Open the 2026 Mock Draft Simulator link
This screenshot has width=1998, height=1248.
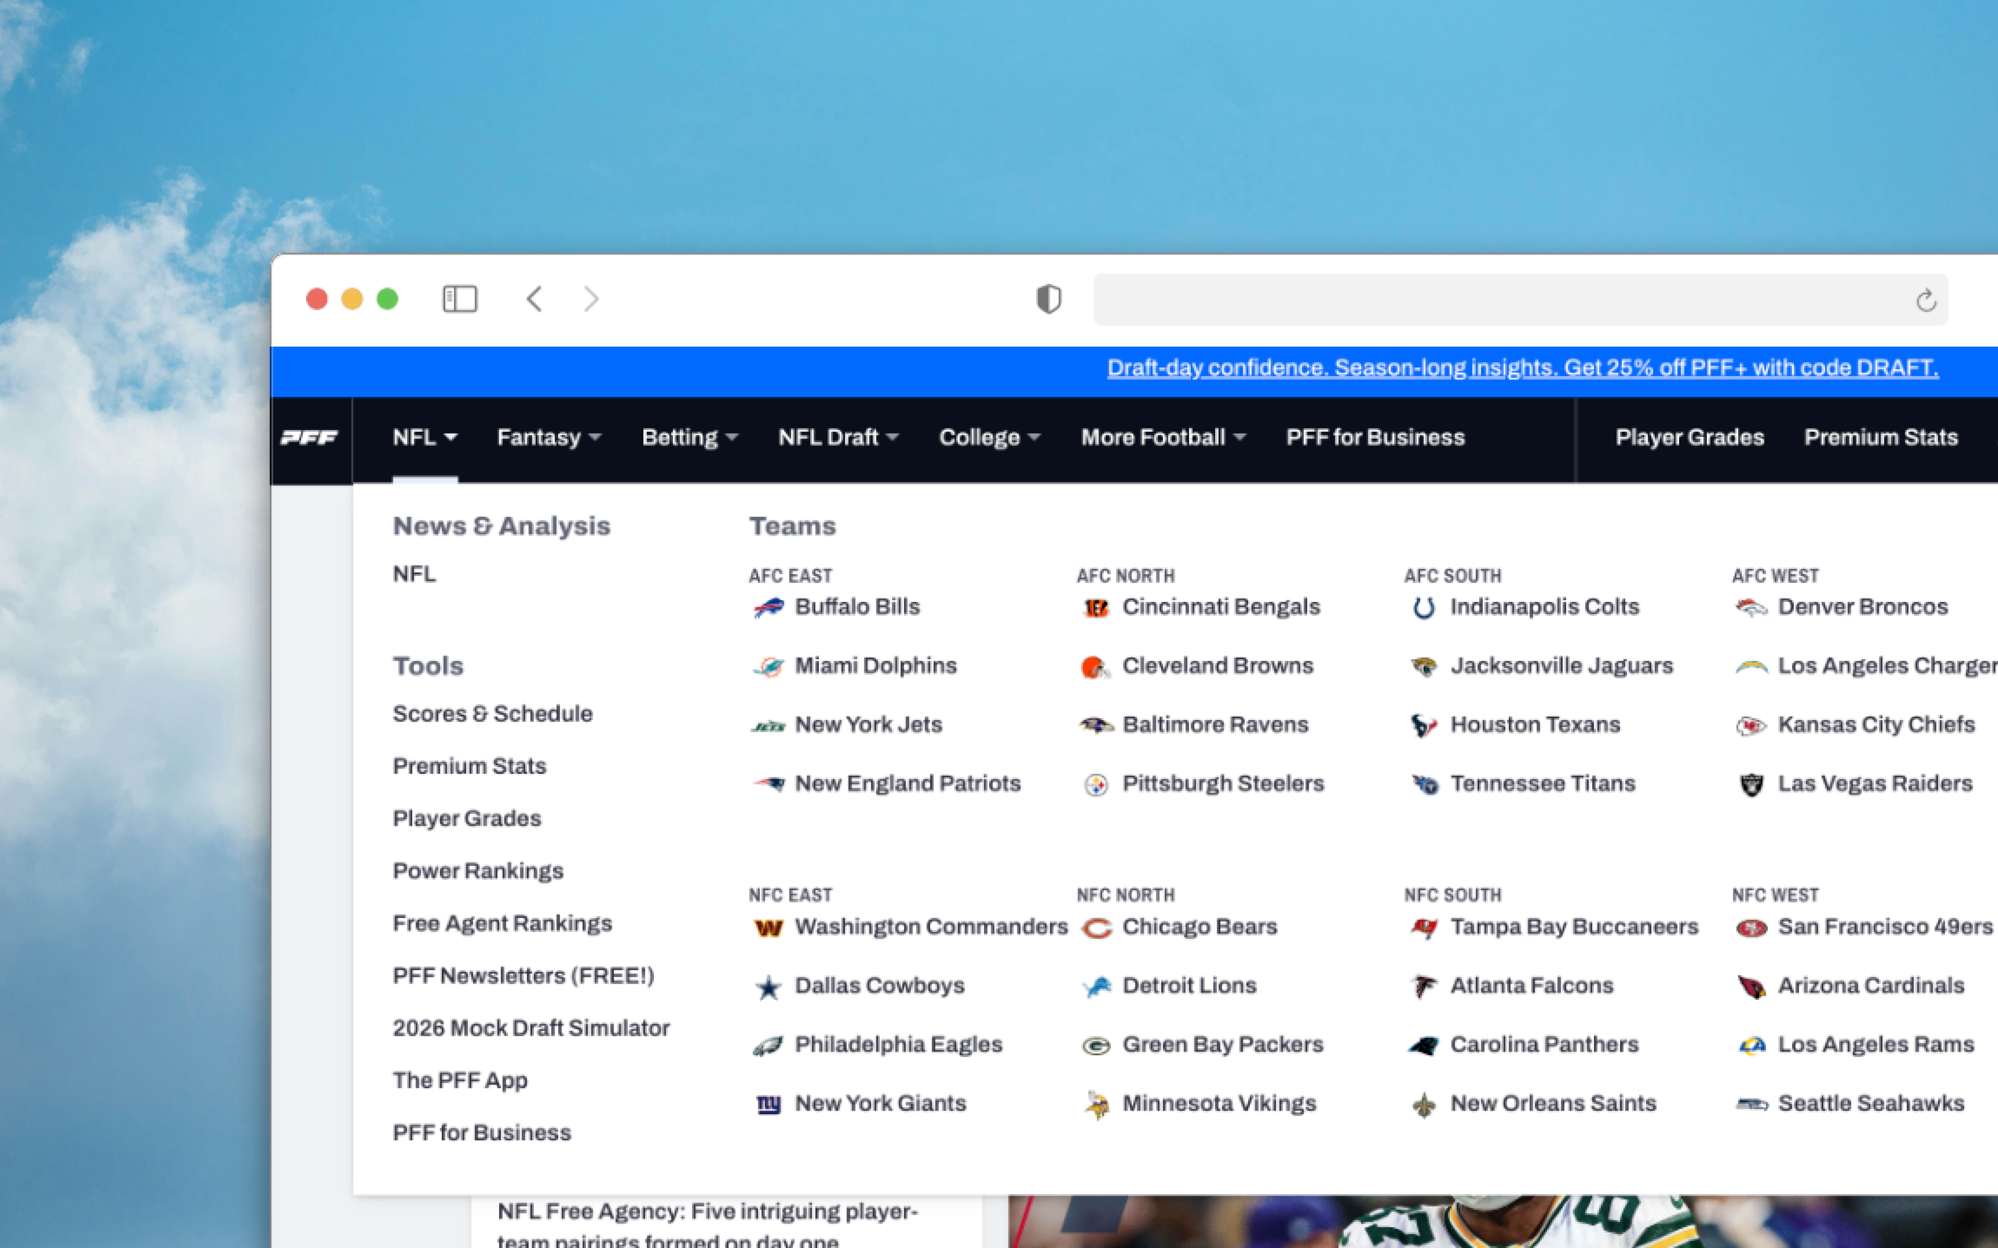pyautogui.click(x=531, y=1028)
